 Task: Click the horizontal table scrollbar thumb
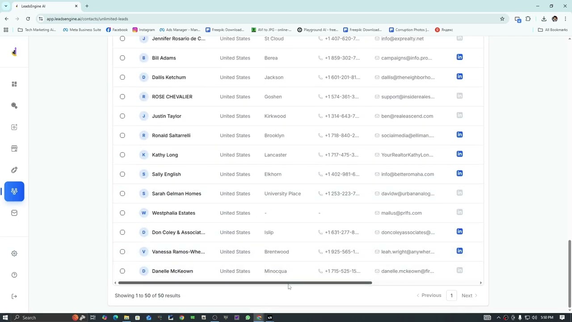pos(245,283)
